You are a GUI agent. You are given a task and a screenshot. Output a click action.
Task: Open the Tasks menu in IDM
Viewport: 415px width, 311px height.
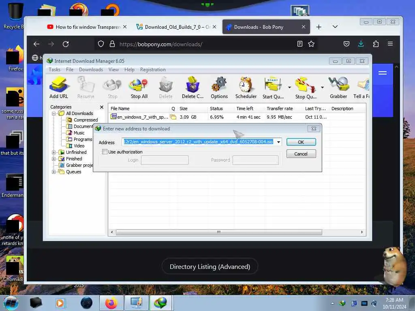click(55, 70)
